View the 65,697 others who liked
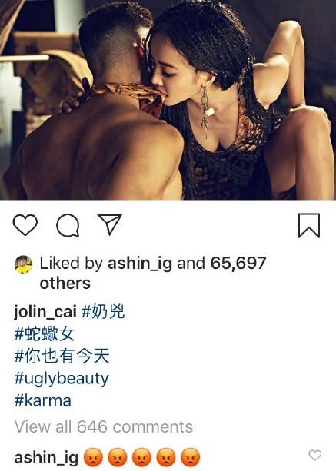 (x=238, y=263)
